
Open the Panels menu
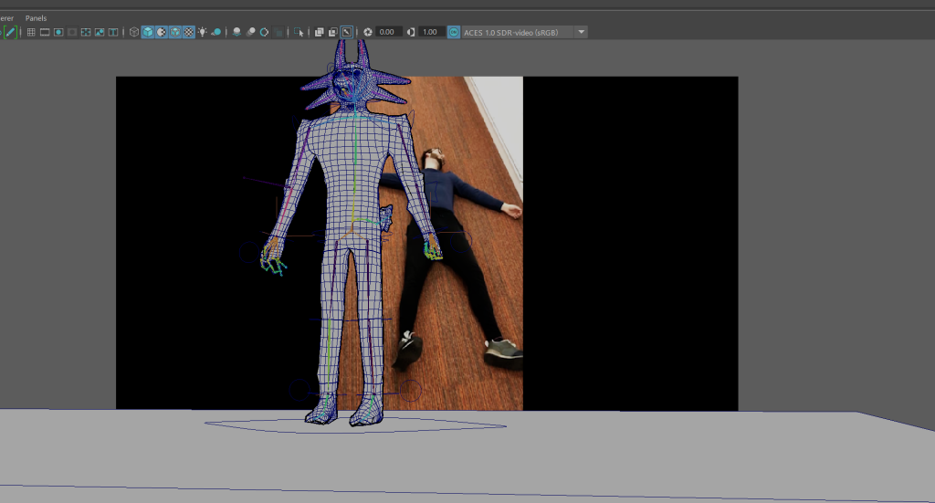pos(36,18)
